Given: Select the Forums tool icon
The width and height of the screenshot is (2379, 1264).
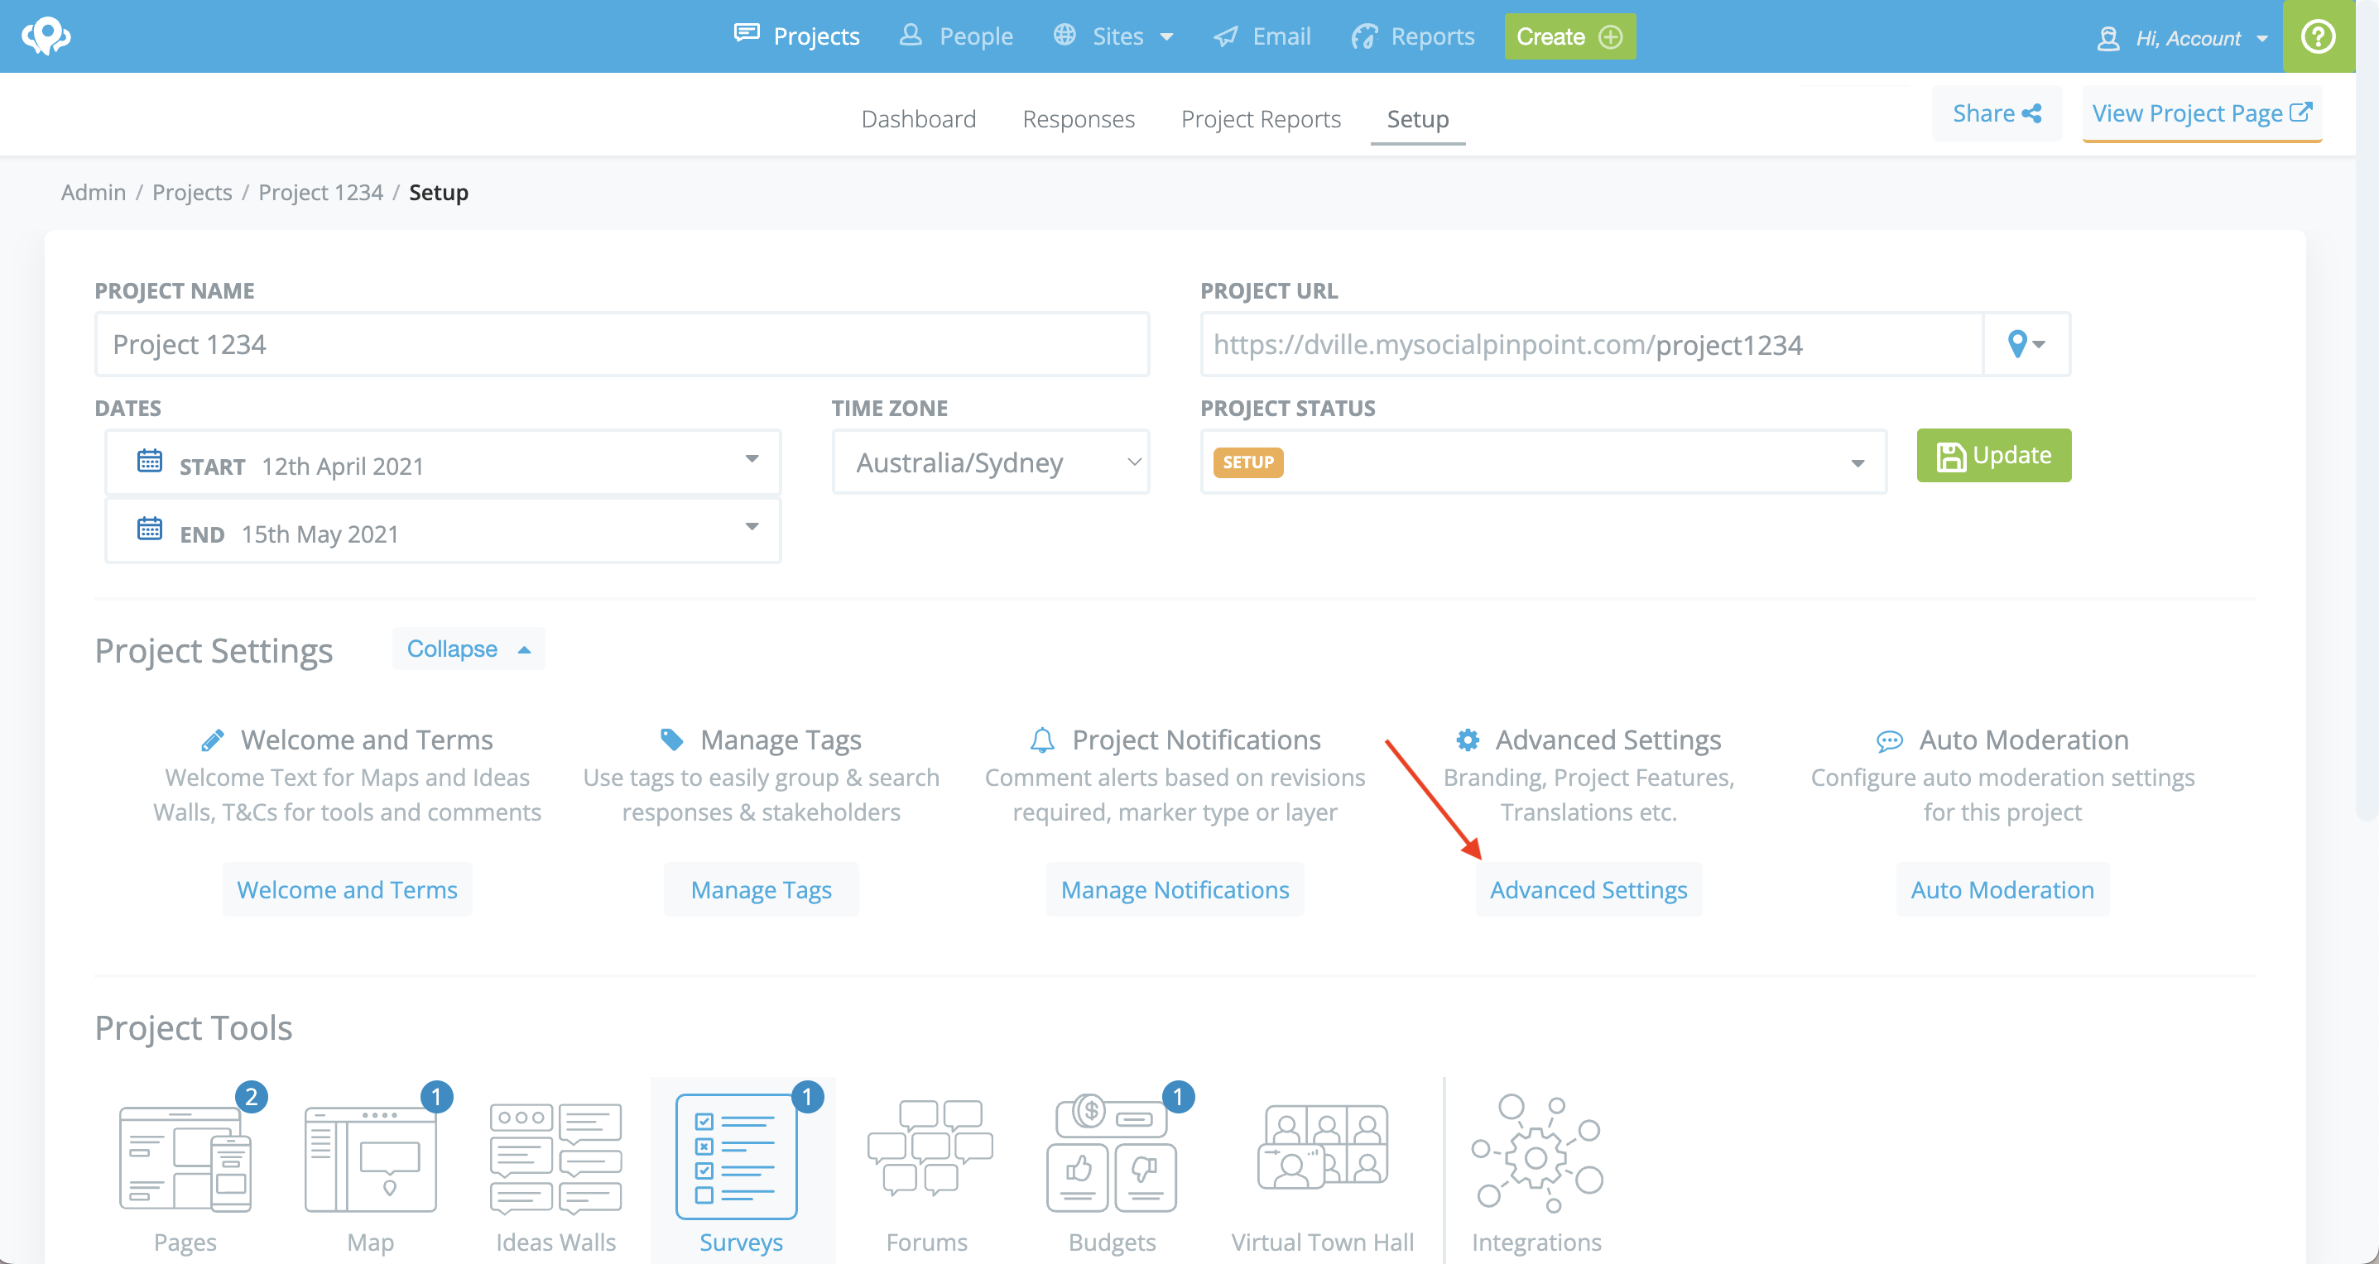Looking at the screenshot, I should pos(930,1147).
